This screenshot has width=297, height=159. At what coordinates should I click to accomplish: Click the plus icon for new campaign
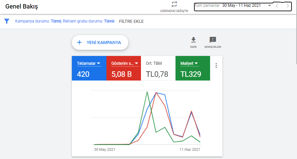pos(79,43)
